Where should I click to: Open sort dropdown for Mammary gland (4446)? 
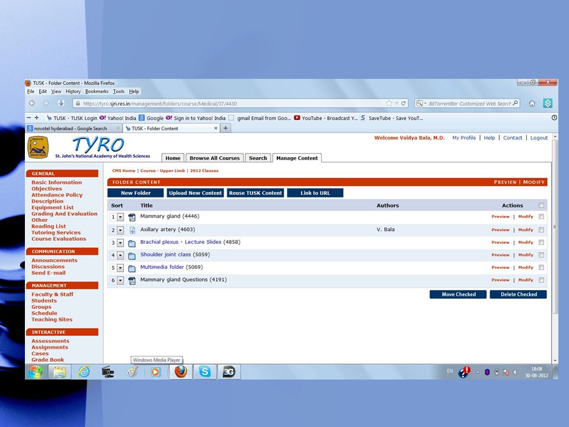point(120,217)
